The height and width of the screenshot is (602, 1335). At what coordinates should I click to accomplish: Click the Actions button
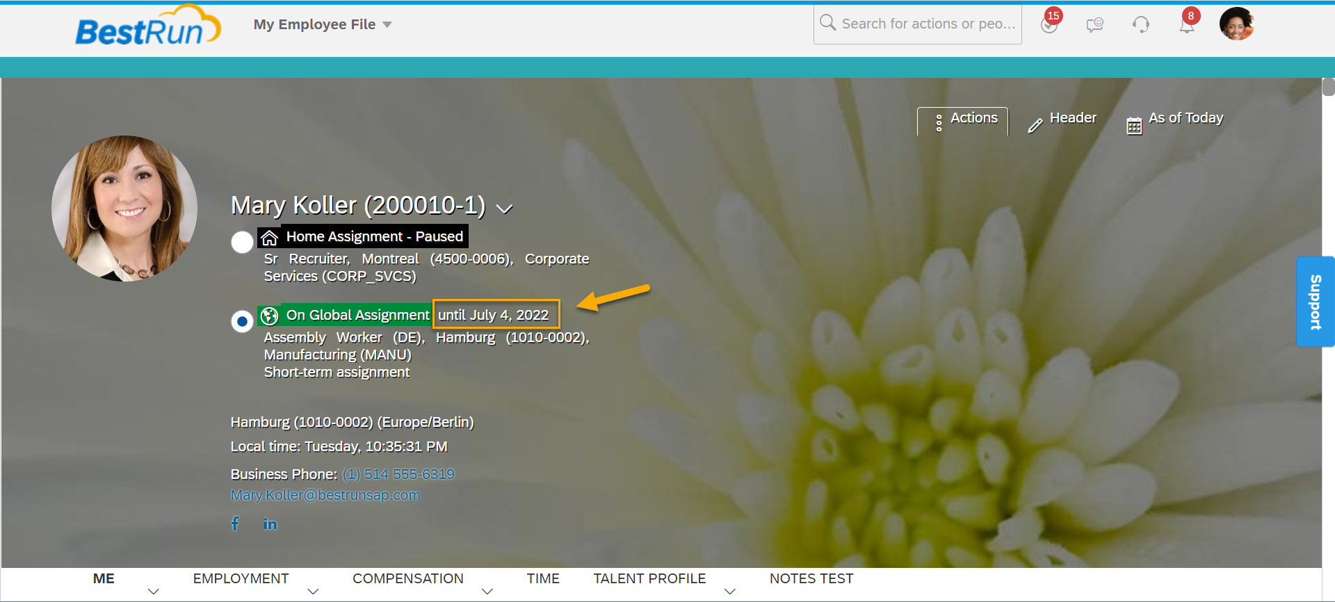962,121
